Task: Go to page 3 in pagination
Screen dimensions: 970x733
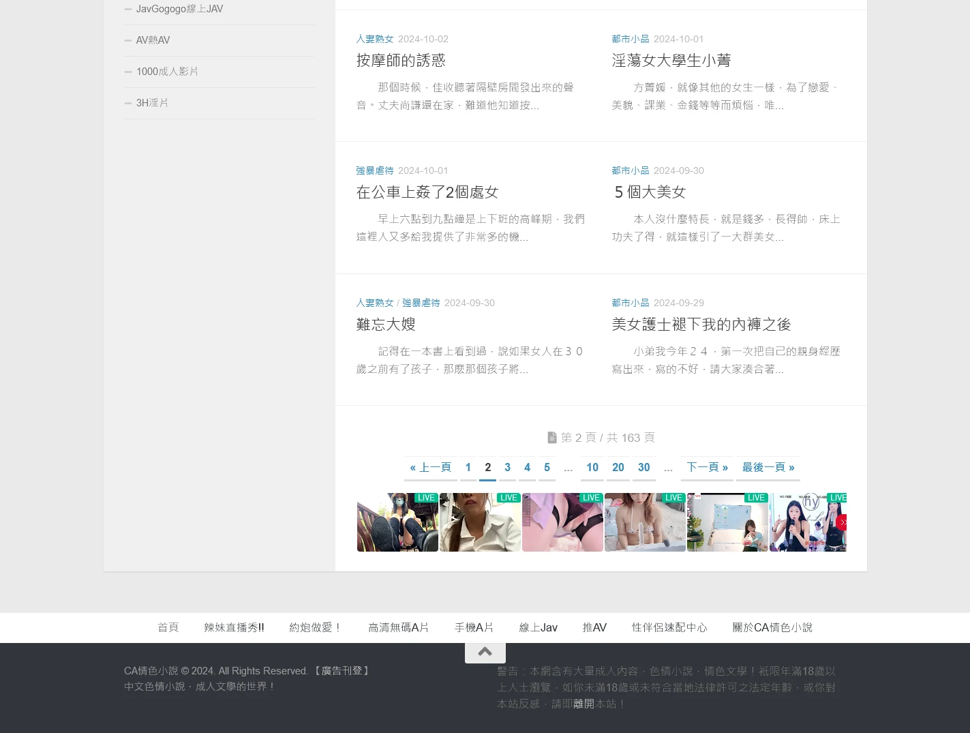Action: [507, 468]
